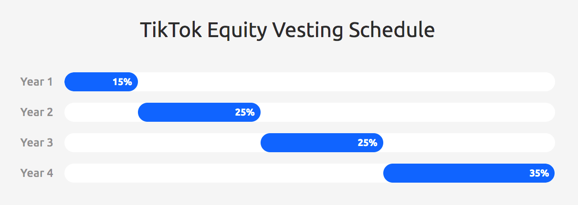Select the Year 4 row label
Screen dimensions: 578x205
(36, 173)
